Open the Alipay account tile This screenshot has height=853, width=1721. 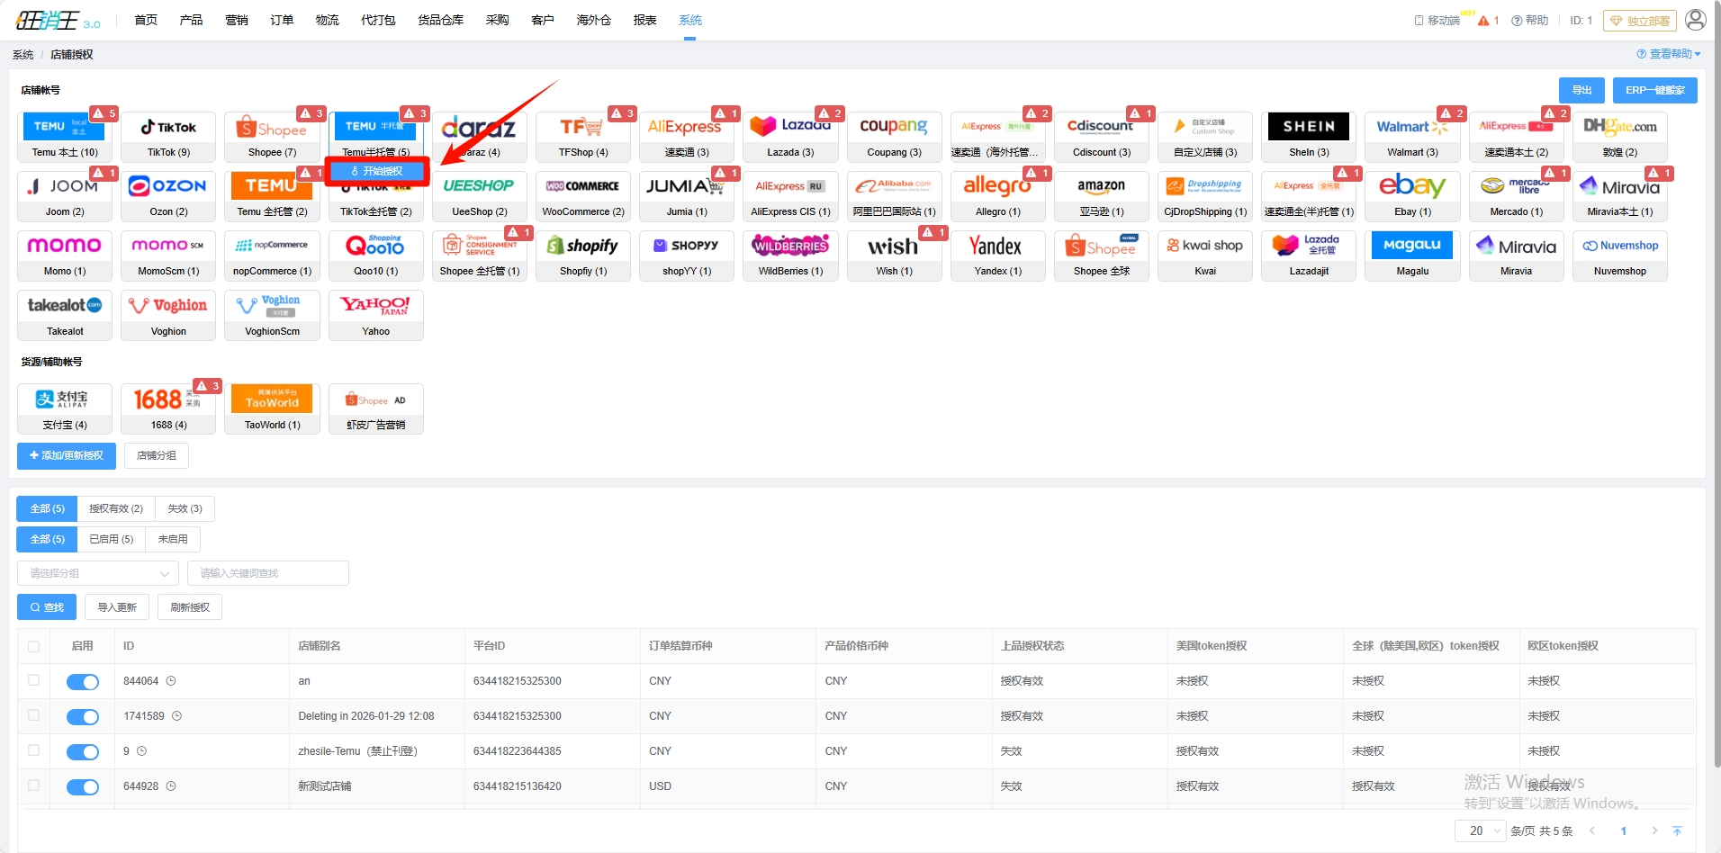point(65,400)
